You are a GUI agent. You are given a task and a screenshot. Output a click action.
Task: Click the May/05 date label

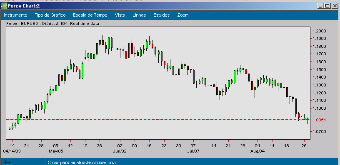56,151
